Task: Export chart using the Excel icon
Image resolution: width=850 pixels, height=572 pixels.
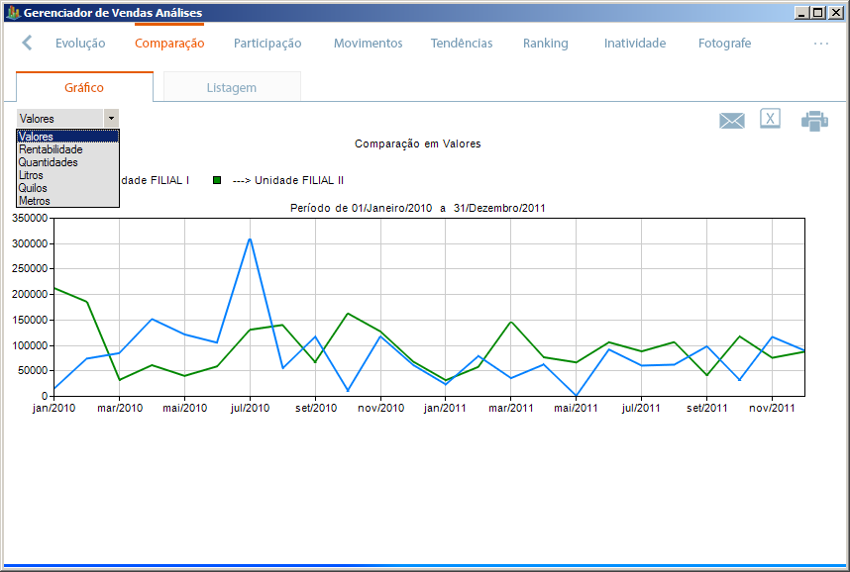Action: click(x=770, y=119)
